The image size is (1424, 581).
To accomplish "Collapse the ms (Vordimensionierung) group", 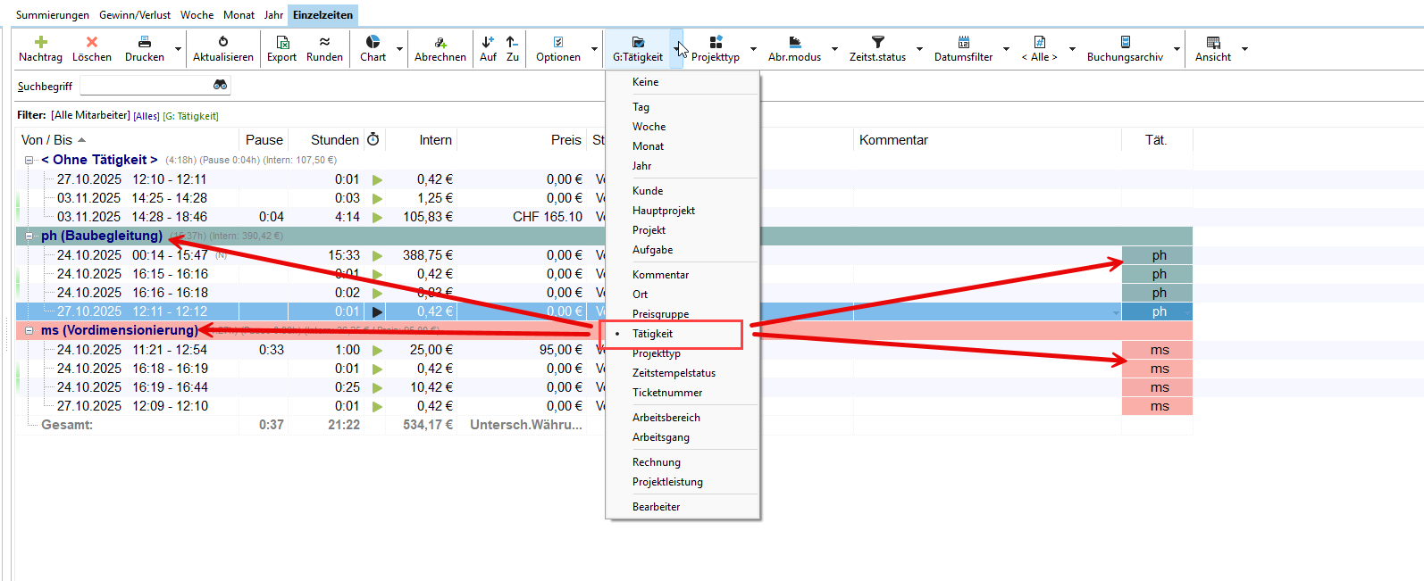I will 29,330.
